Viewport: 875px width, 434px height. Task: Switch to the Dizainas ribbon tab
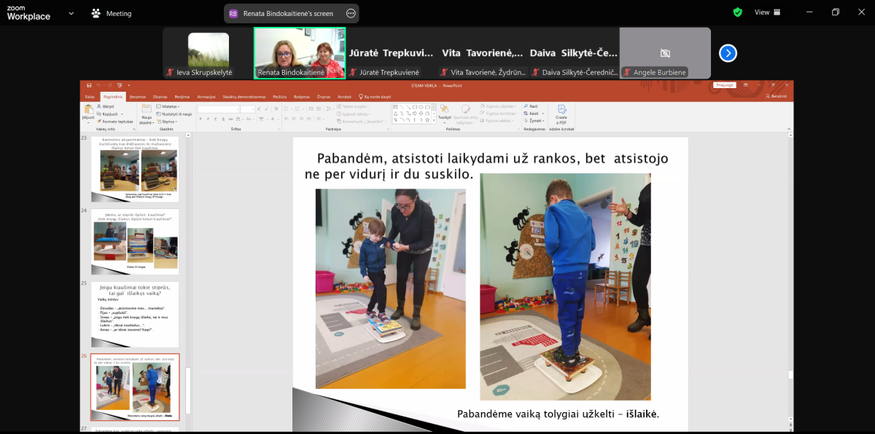160,96
